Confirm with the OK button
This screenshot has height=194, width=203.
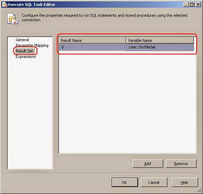(125, 182)
